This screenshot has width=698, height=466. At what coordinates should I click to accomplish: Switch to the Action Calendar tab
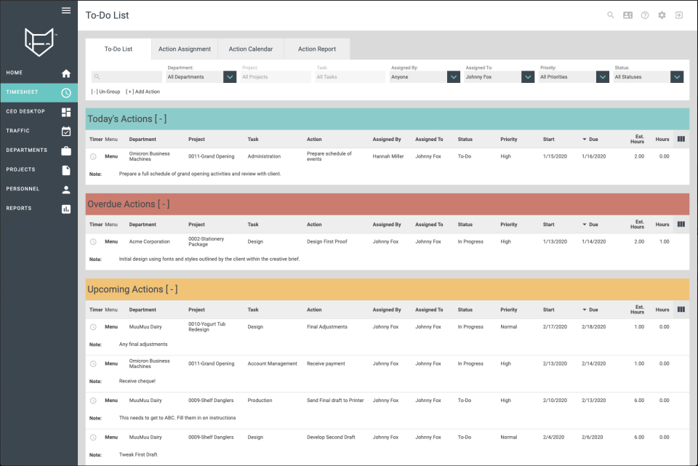point(250,49)
